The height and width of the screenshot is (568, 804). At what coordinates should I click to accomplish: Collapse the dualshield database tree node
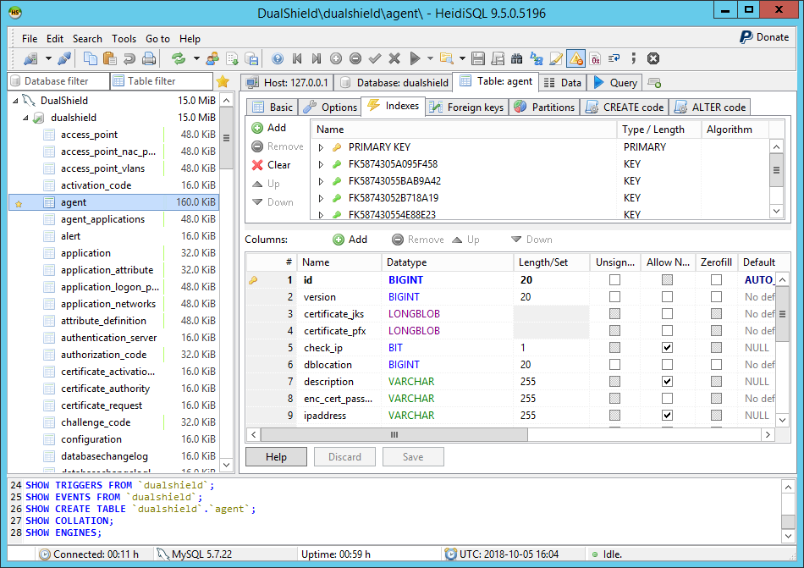coord(25,118)
